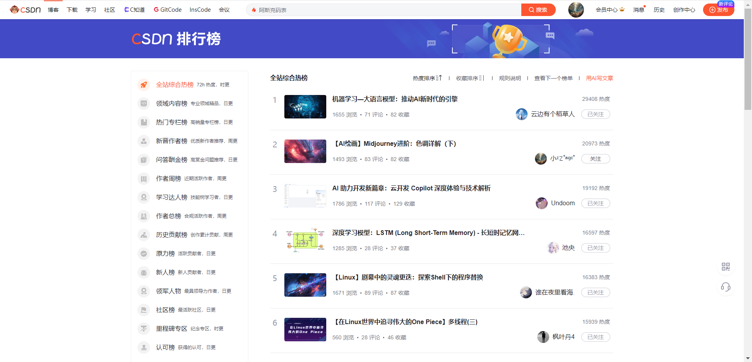752x362 pixels.
Task: Open the 会议 nav item
Action: point(224,10)
